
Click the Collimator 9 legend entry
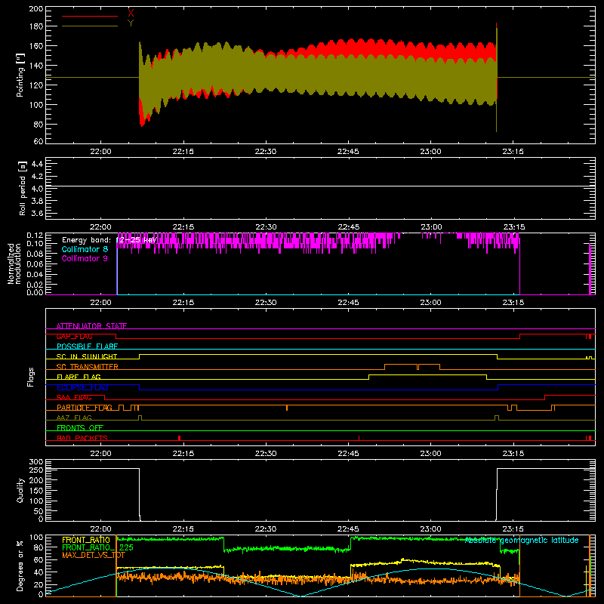[85, 258]
